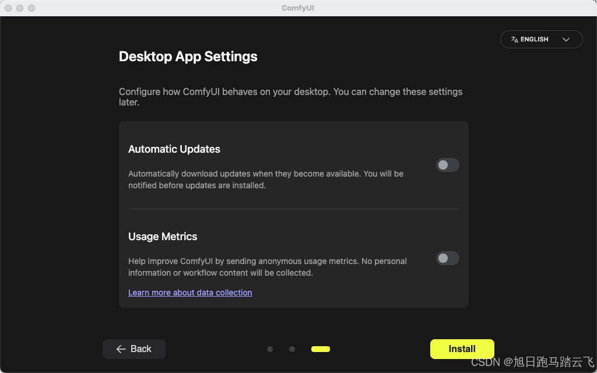Close the ComfyUI window

[x=8, y=8]
